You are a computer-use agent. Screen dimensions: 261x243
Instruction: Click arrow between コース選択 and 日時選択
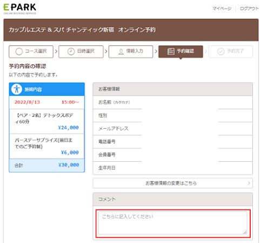(56, 51)
